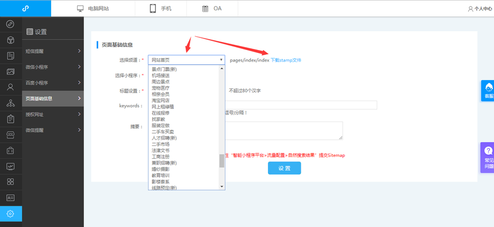
Task: Choose 婚纱摄影 from the list
Action: coord(160,169)
